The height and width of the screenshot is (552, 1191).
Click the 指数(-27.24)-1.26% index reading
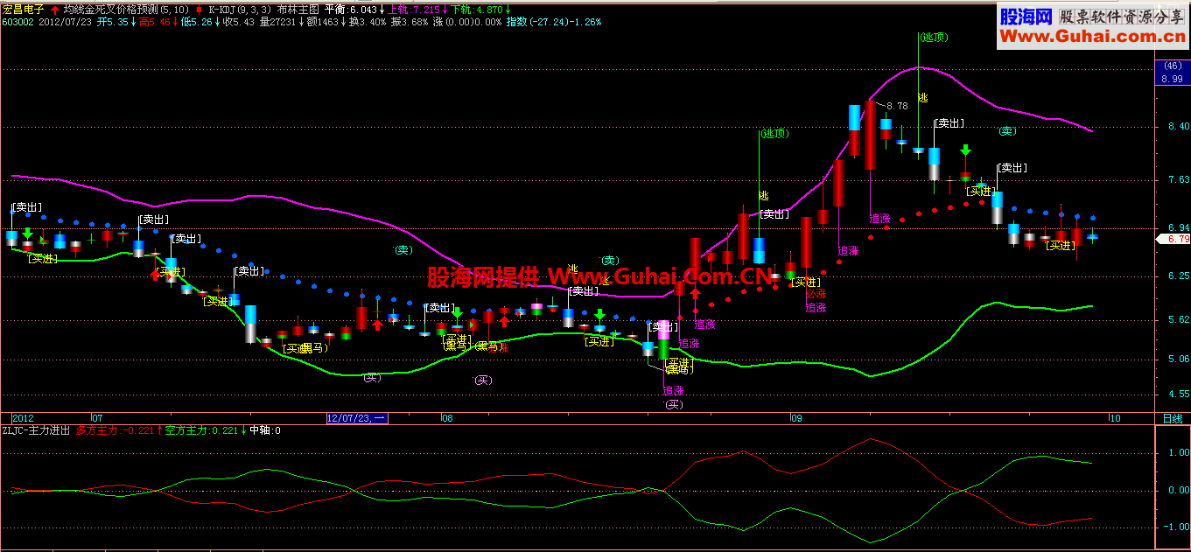click(x=553, y=21)
